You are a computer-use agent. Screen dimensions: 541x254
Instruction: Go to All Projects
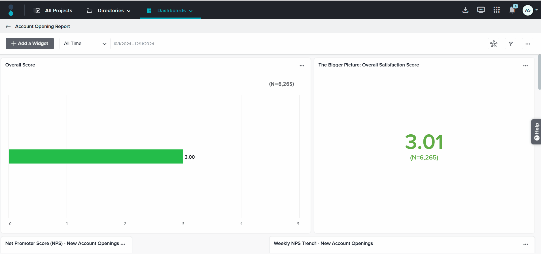pyautogui.click(x=53, y=10)
